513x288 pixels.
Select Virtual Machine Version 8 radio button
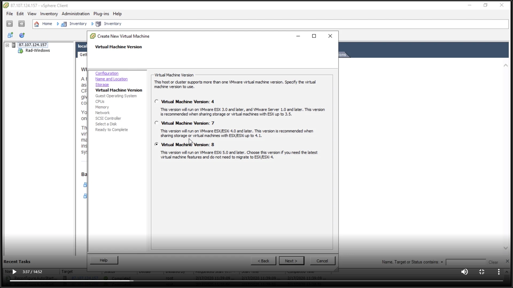156,144
